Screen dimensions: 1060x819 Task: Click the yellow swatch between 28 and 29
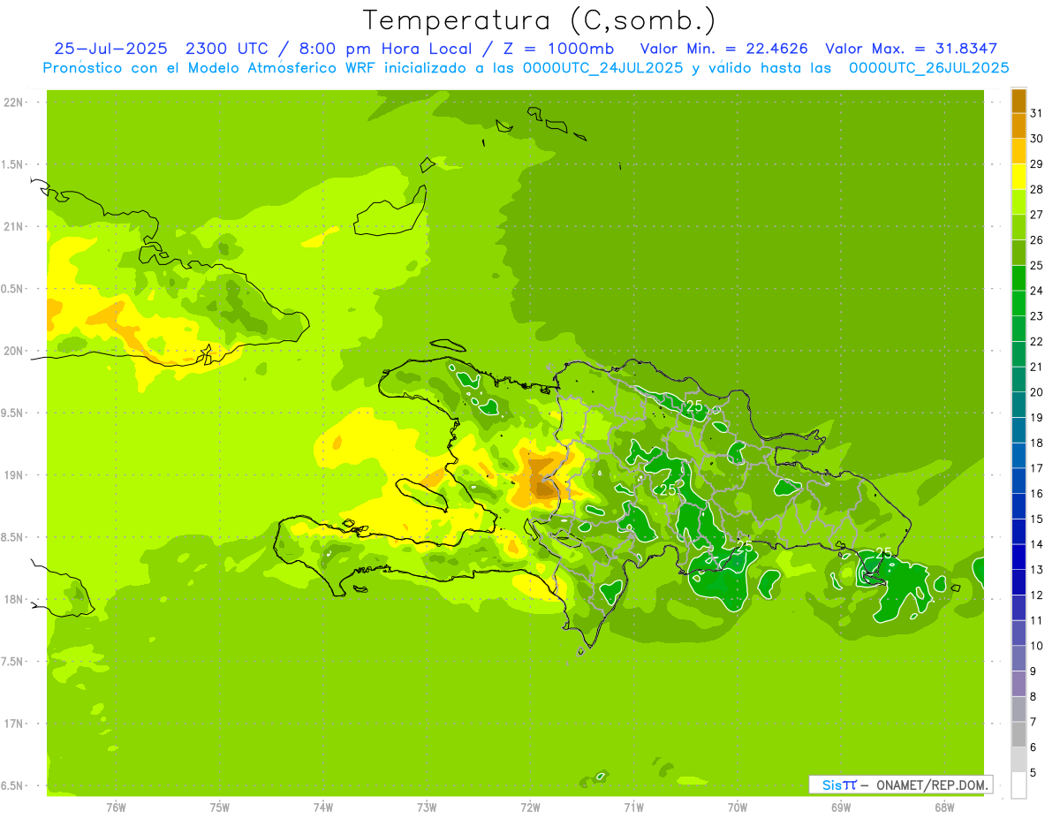click(1018, 177)
